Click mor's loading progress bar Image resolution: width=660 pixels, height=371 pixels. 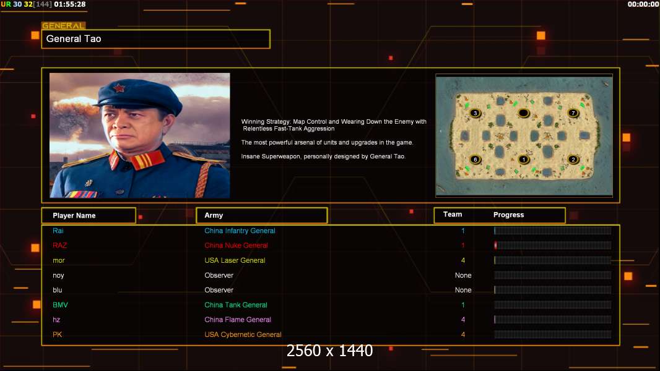pyautogui.click(x=552, y=260)
